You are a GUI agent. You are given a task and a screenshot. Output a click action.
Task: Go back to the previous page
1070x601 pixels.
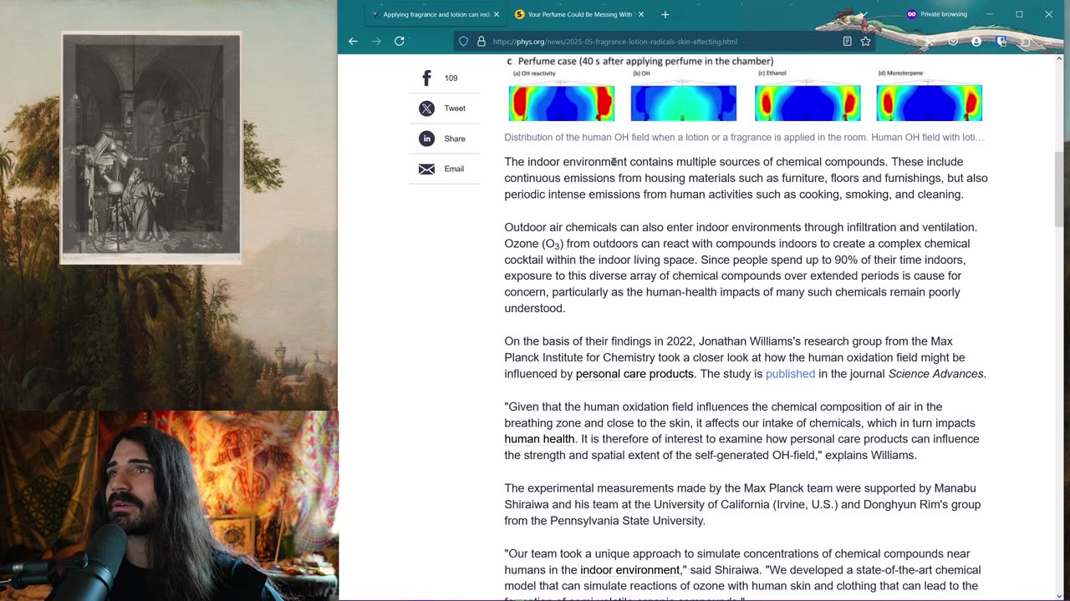[353, 41]
